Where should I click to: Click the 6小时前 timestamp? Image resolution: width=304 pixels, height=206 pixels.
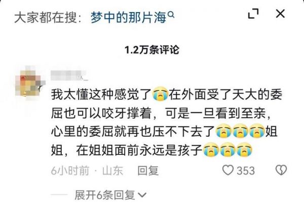(70, 171)
